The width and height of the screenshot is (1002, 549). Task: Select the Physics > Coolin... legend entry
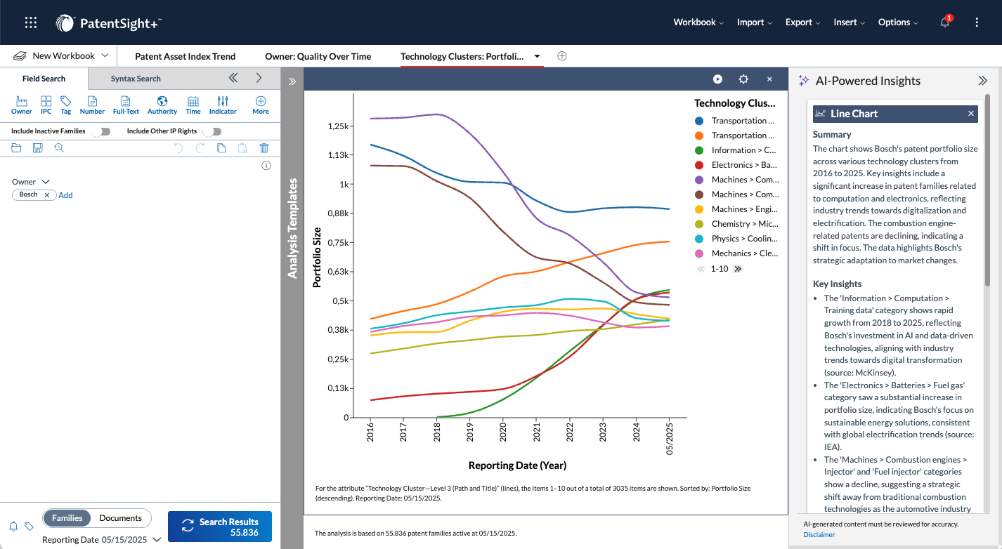tap(736, 239)
